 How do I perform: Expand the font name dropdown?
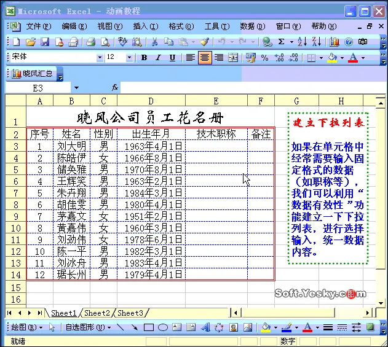coord(100,58)
